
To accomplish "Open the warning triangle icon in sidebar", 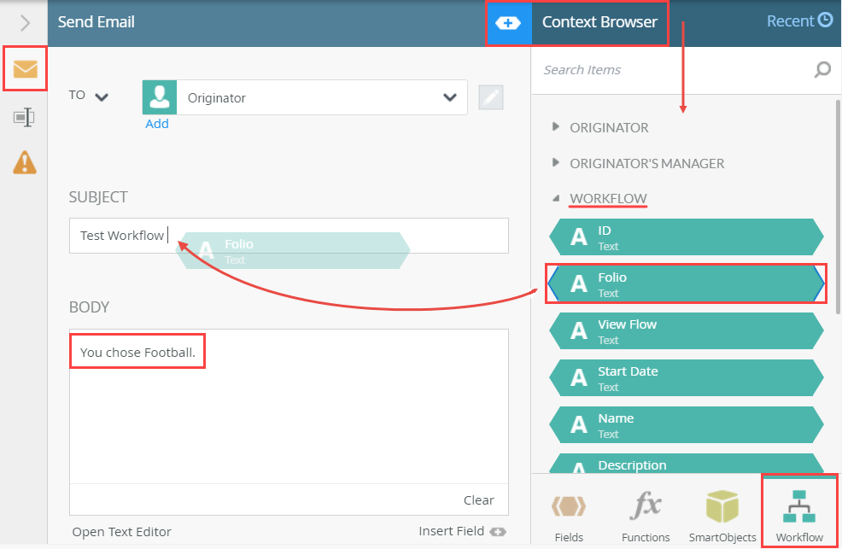I will click(x=25, y=163).
